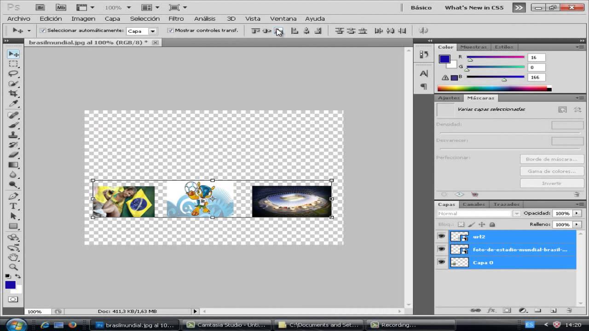Select the Eraser tool
Image resolution: width=589 pixels, height=331 pixels.
pyautogui.click(x=13, y=155)
